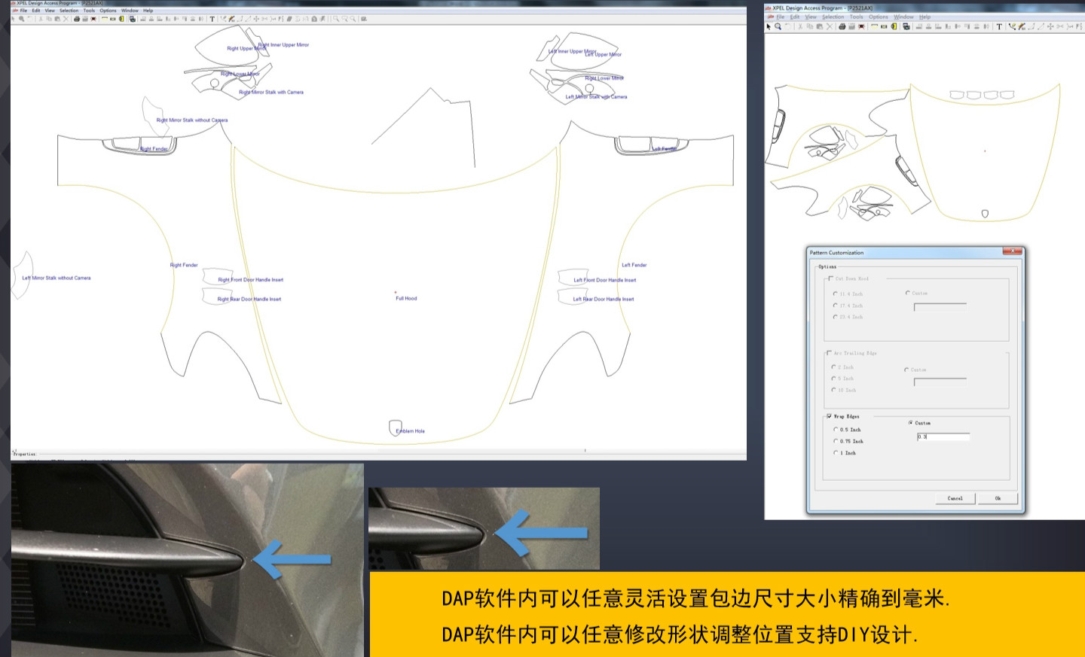The height and width of the screenshot is (657, 1085).
Task: Select the arrow pointer tool in right window
Action: [769, 26]
